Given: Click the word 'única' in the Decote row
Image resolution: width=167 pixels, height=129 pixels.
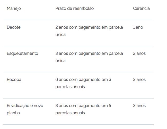Looking at the screenshot, I should tap(60, 34).
